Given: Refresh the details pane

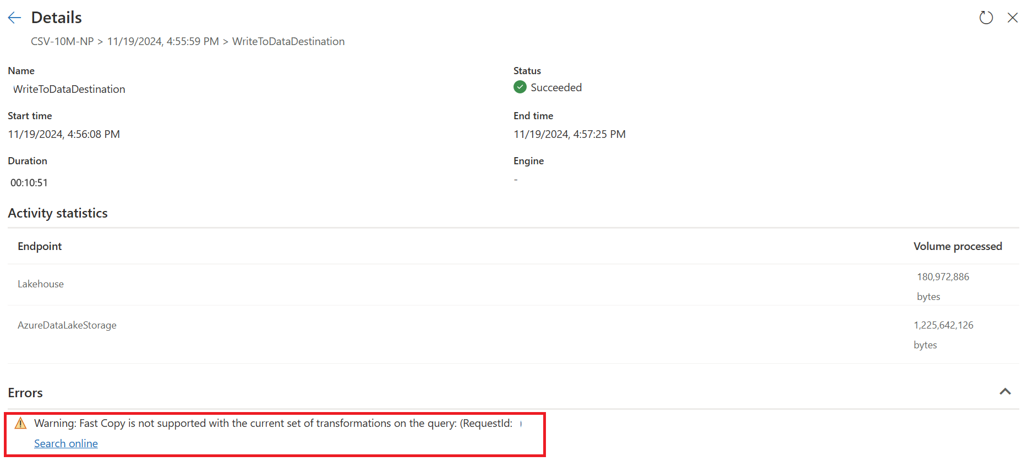Looking at the screenshot, I should point(986,18).
